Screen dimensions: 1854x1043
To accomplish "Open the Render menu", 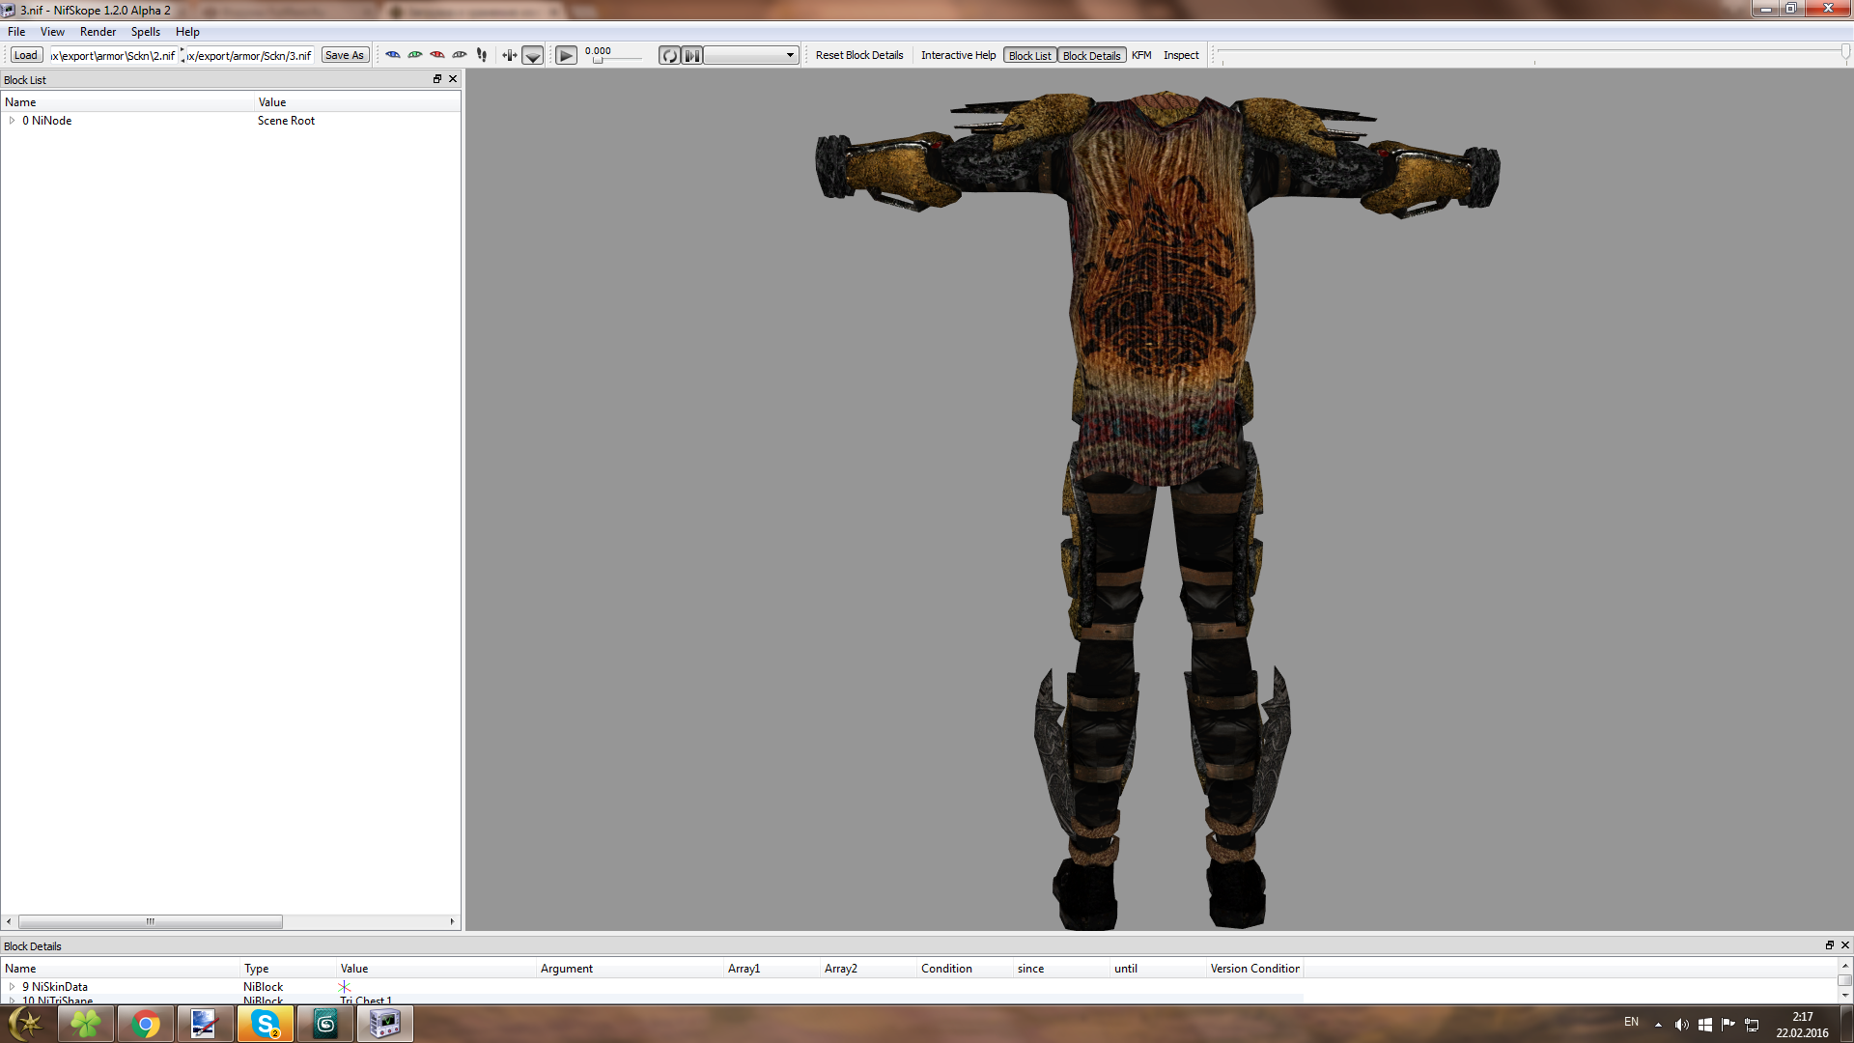I will 98,32.
